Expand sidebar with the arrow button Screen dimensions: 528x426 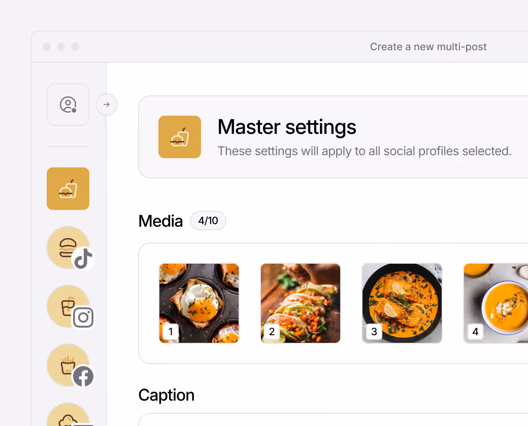coord(107,104)
